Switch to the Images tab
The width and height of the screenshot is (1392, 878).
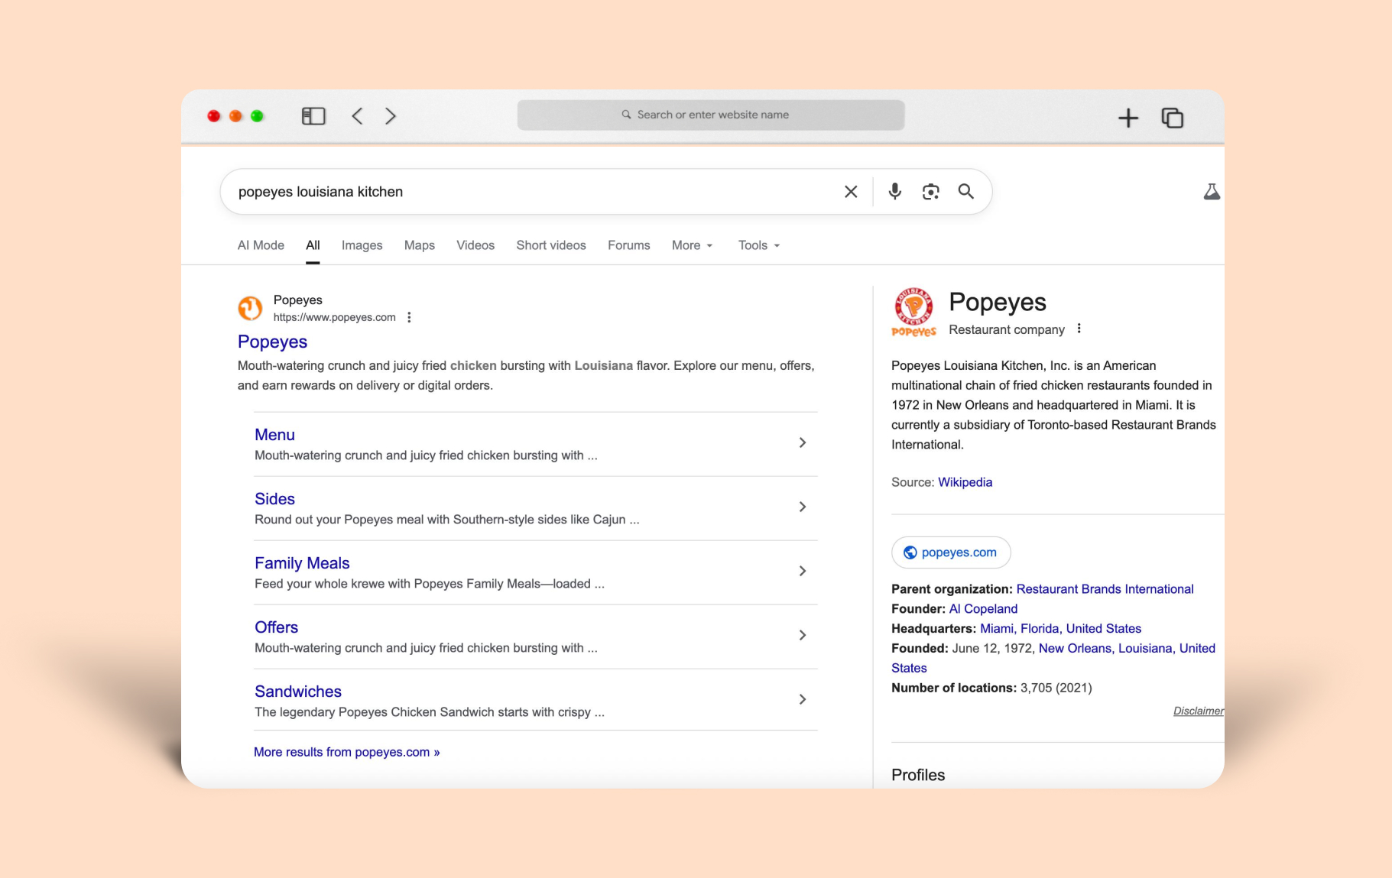(x=362, y=245)
